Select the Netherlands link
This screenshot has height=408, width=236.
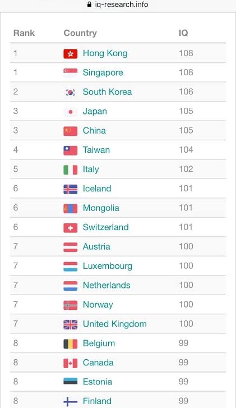(107, 285)
